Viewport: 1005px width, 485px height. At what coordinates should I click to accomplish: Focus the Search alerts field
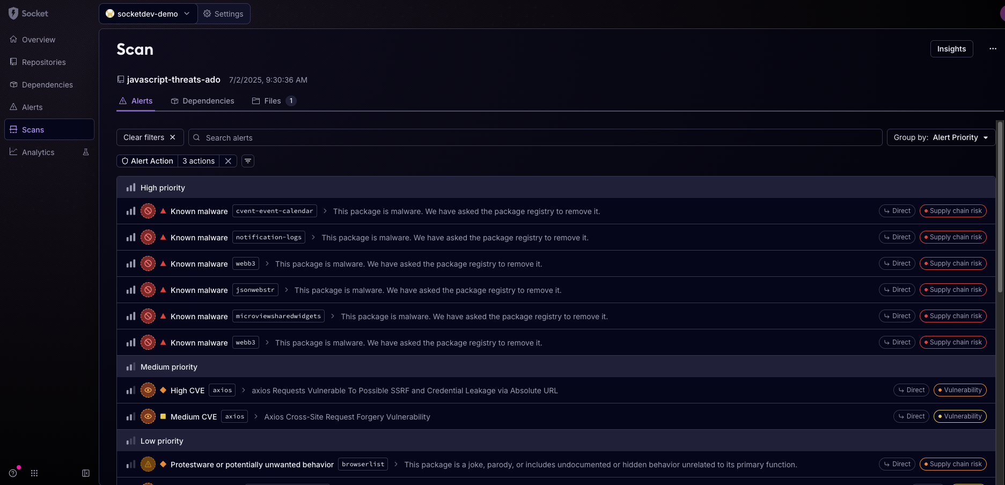click(x=535, y=137)
